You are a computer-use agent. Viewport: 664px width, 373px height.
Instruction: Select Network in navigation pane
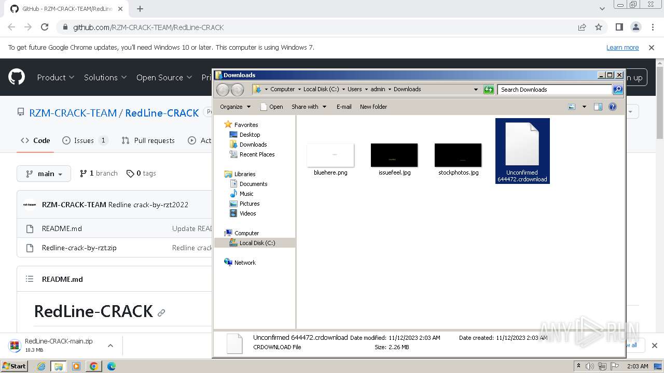point(240,263)
